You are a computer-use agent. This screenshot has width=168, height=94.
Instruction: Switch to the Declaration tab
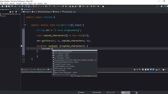pos(42,69)
